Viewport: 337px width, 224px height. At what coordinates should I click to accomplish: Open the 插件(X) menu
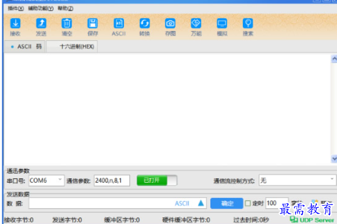tap(16, 8)
